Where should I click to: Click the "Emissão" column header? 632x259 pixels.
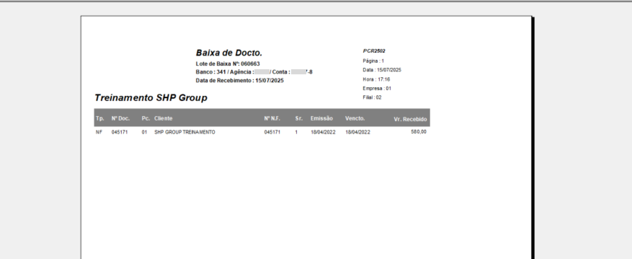click(321, 118)
